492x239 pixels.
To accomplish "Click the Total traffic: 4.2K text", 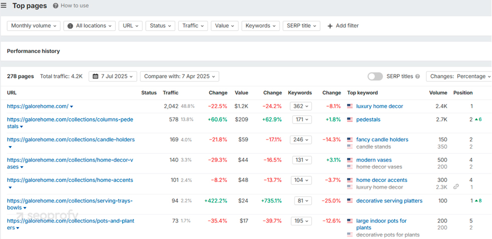I will [61, 76].
